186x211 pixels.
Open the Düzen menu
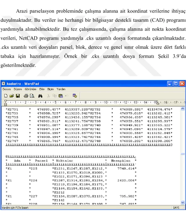(x=18, y=89)
